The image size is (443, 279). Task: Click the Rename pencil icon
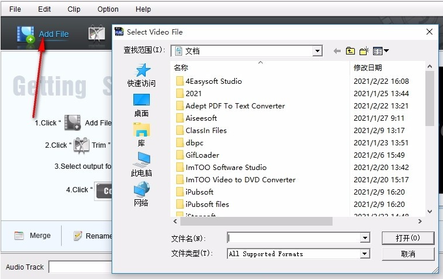click(78, 236)
